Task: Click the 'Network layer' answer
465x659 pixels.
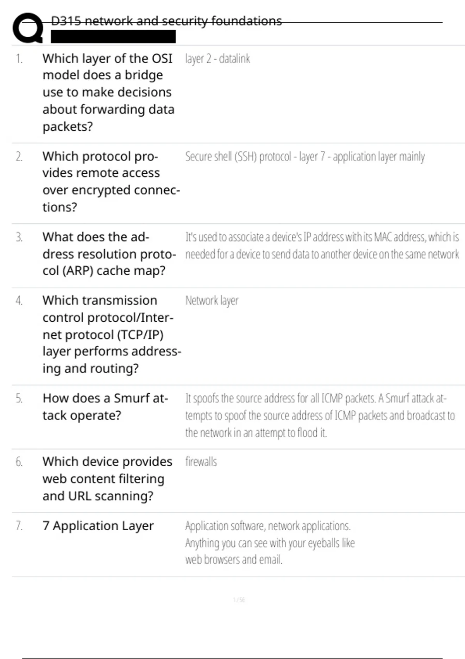Action: click(212, 301)
